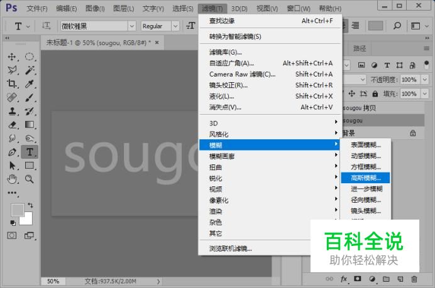Add a layer mask
Image resolution: width=435 pixels, height=288 pixels.
(x=358, y=279)
